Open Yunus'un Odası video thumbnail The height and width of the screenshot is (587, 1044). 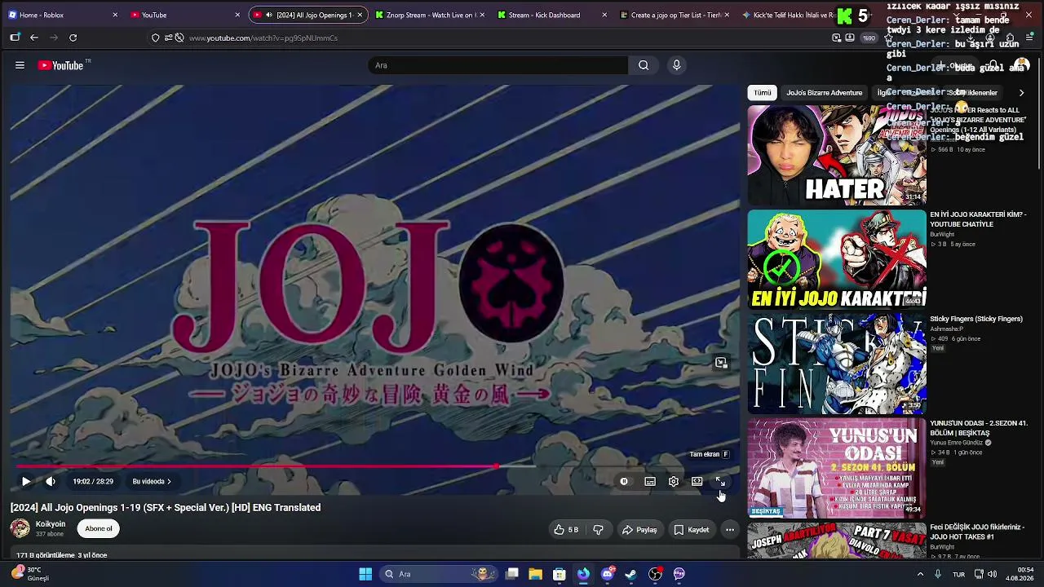click(x=837, y=469)
